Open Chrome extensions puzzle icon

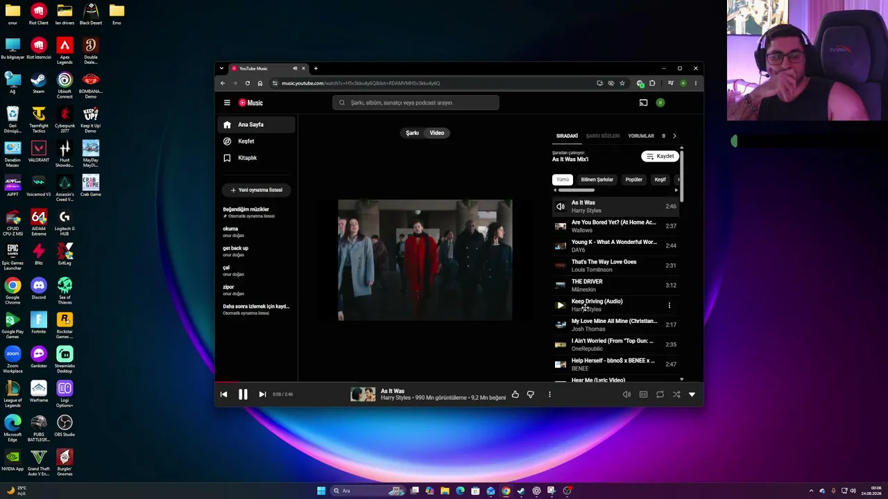pos(652,83)
